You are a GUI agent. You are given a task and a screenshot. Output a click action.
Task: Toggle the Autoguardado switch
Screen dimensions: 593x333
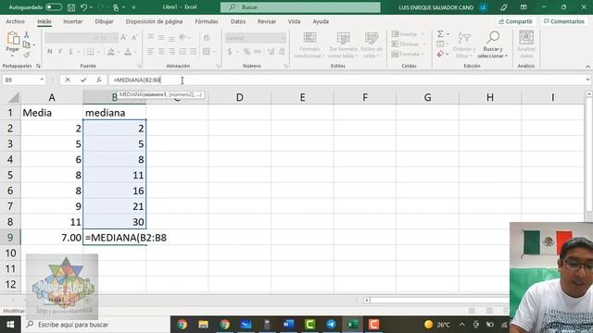(54, 7)
